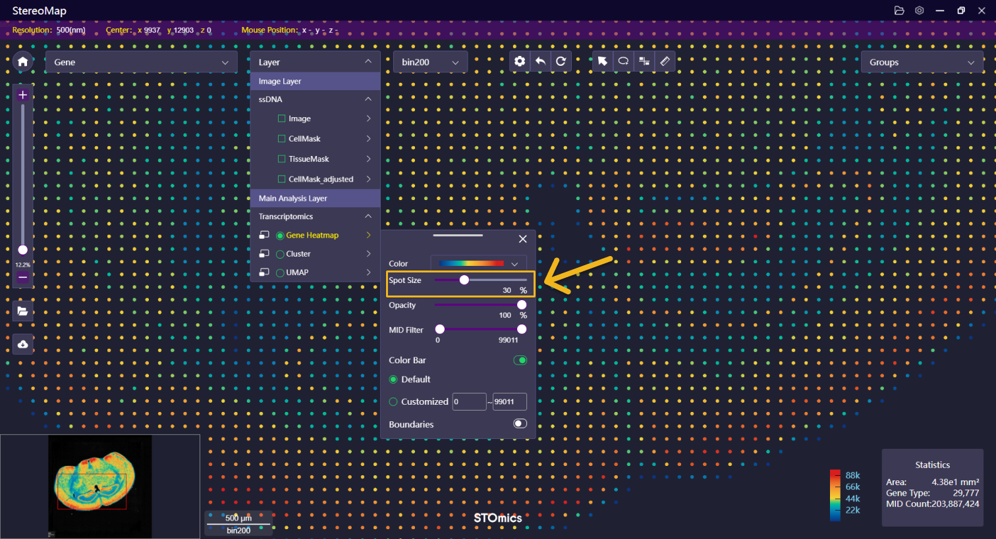Click the refresh icon in toolbar

tap(561, 61)
